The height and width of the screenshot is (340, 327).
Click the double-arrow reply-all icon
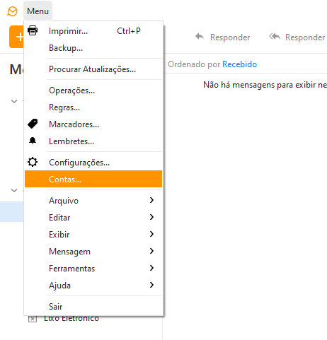[x=275, y=37]
